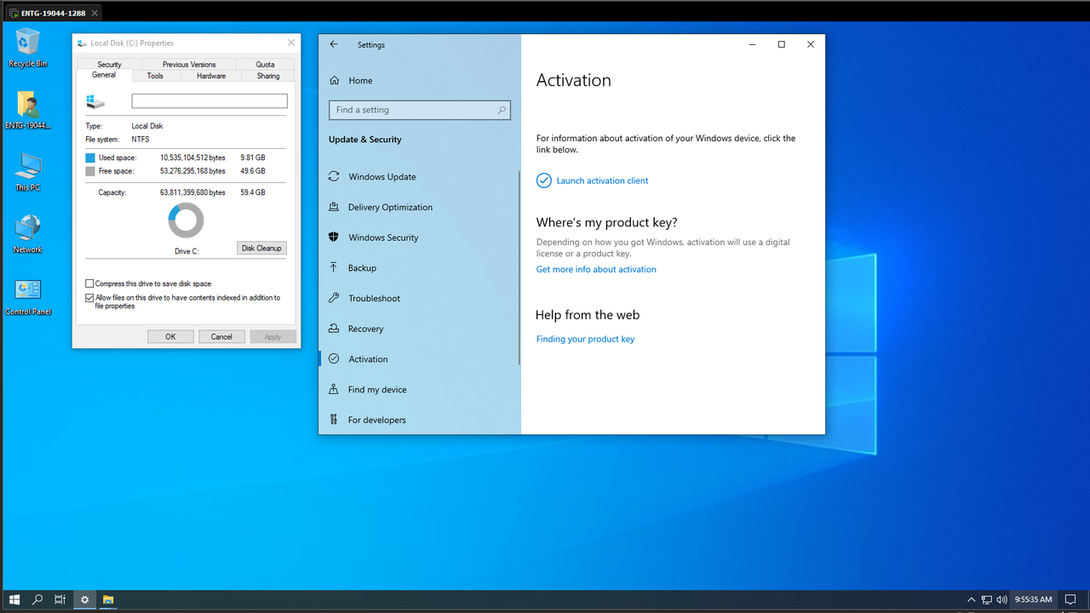Click the Windows Security shield icon
Viewport: 1090px width, 613px height.
point(334,238)
